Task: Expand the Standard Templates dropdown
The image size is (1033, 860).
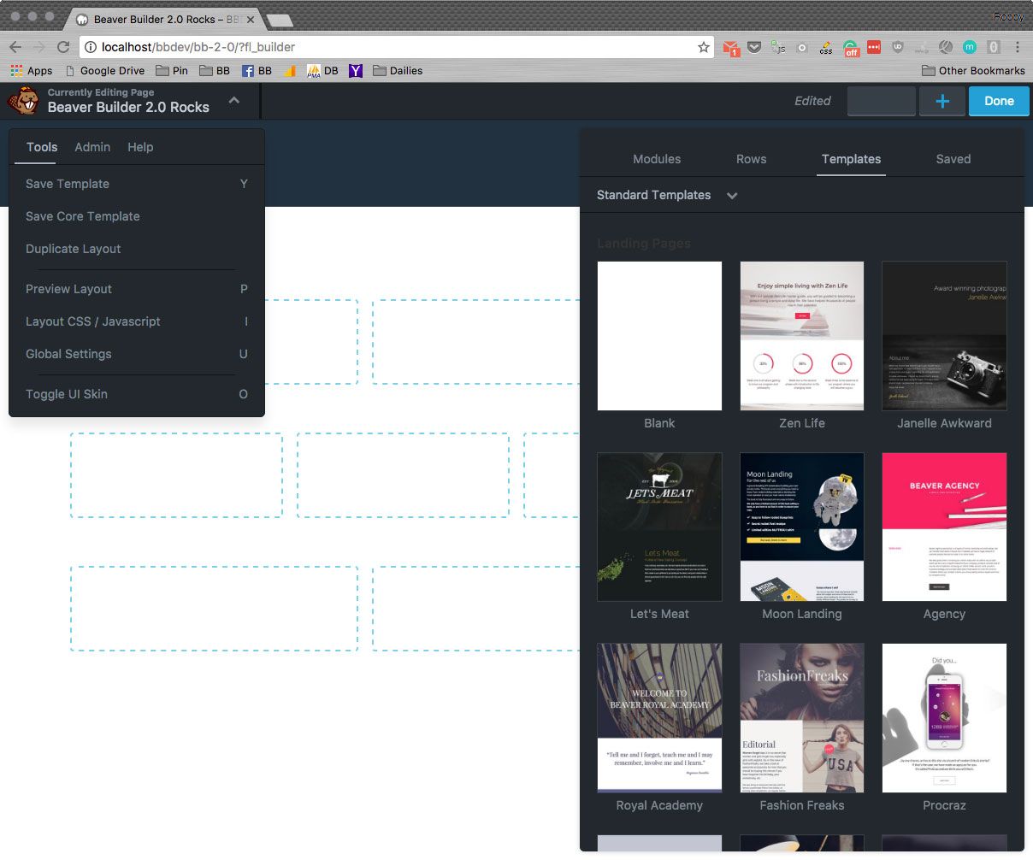Action: (732, 195)
